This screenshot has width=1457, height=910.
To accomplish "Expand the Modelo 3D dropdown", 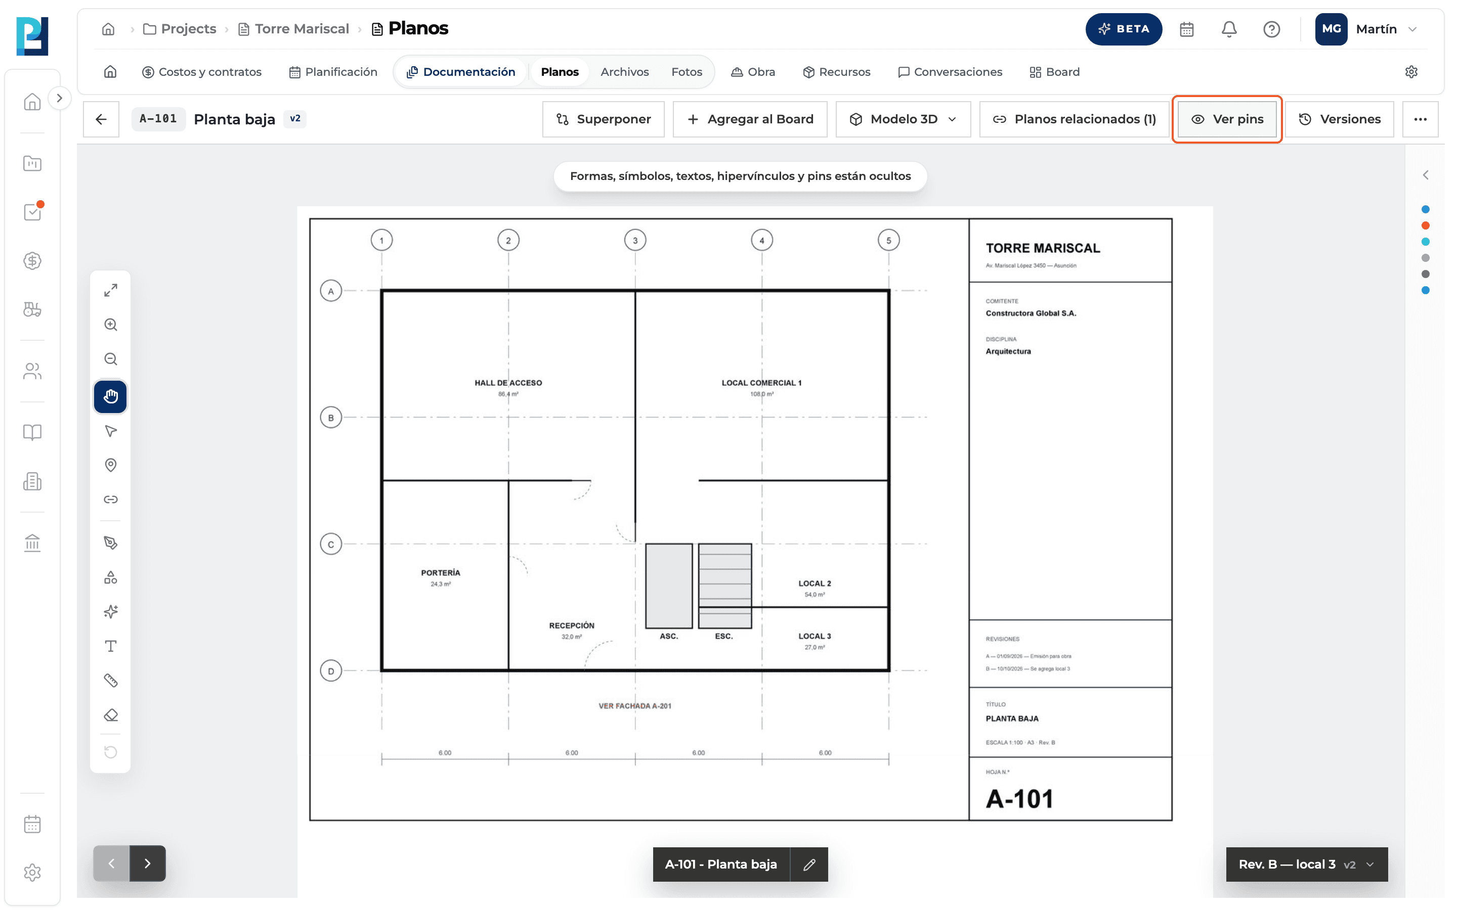I will point(903,119).
